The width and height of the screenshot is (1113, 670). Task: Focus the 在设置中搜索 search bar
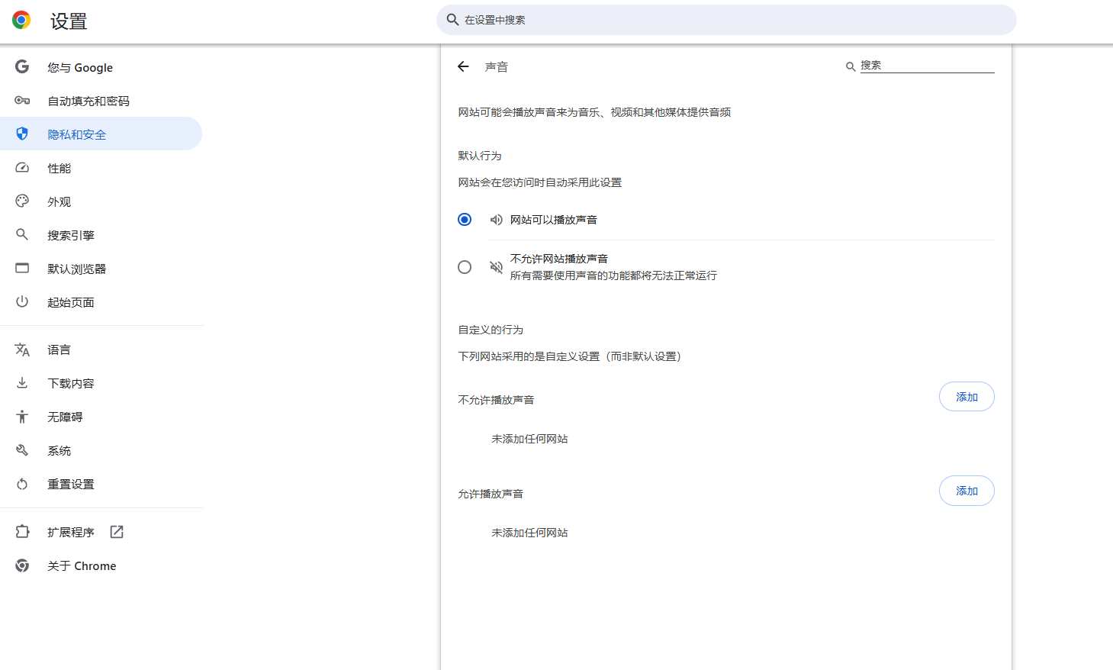click(x=725, y=20)
